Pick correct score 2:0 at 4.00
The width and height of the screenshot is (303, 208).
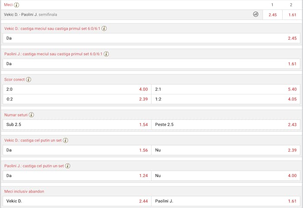point(77,89)
